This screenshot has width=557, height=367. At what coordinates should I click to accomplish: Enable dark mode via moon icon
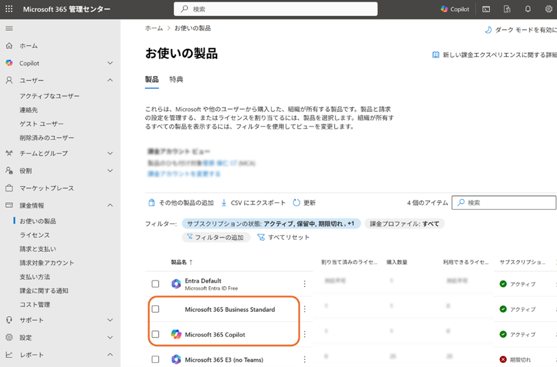pyautogui.click(x=489, y=30)
